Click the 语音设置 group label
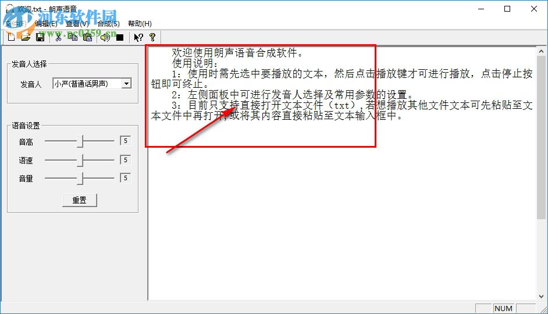 click(26, 126)
